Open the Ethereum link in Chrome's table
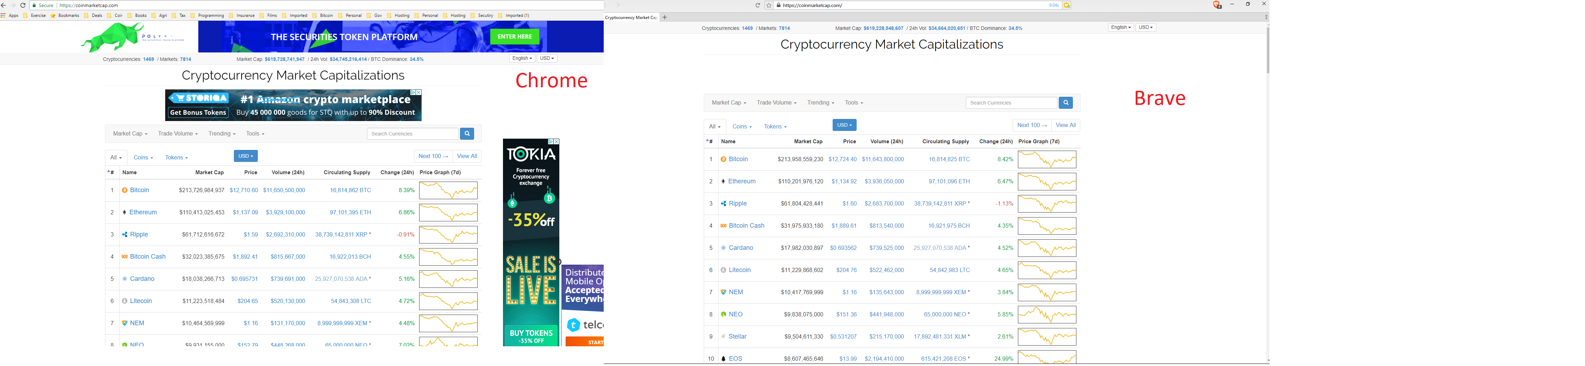The image size is (1585, 366). (x=143, y=213)
